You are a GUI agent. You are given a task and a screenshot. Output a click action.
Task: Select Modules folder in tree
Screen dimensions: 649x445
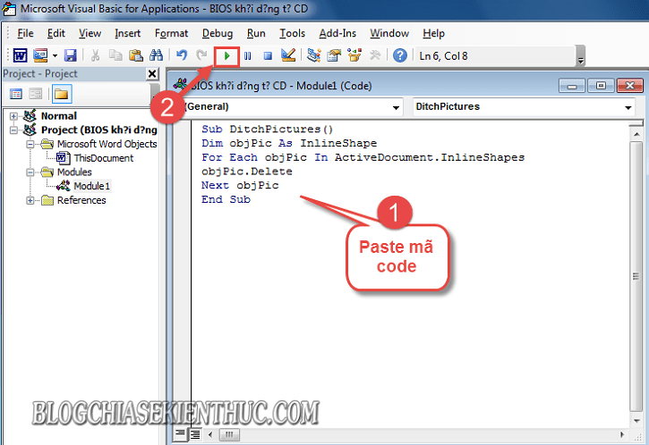(x=74, y=172)
